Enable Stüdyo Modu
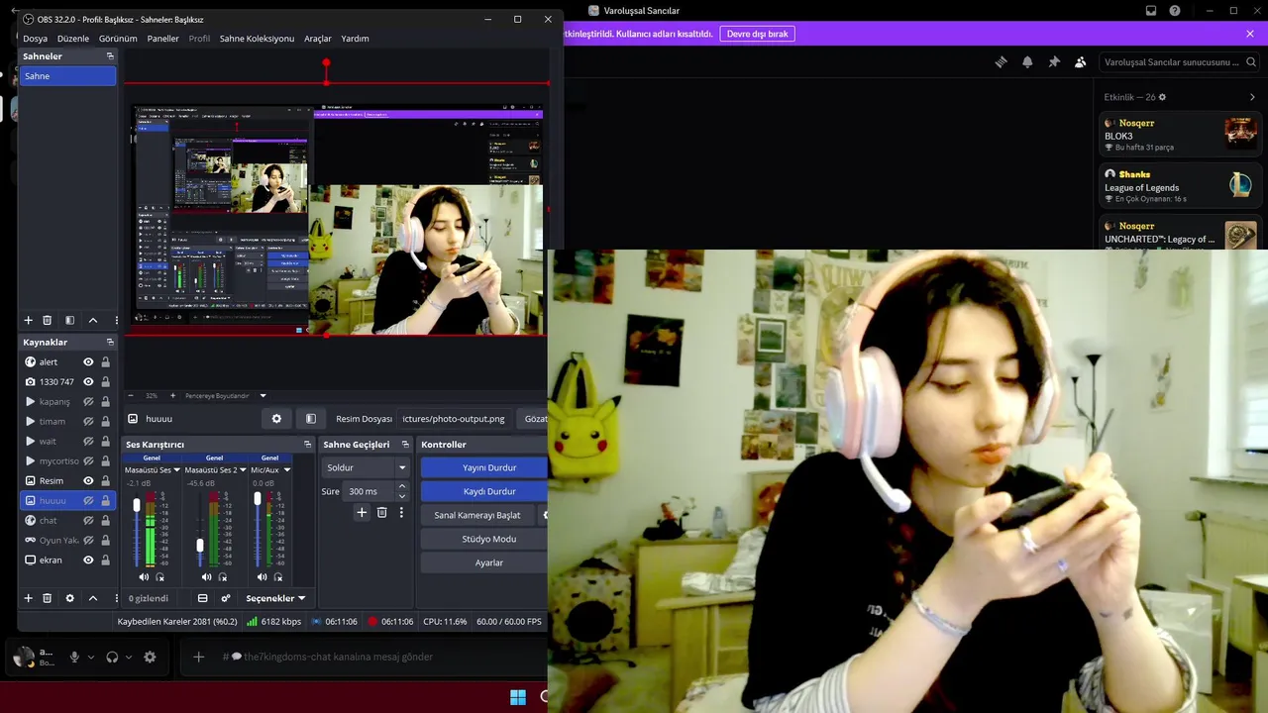The image size is (1268, 713). [x=483, y=539]
